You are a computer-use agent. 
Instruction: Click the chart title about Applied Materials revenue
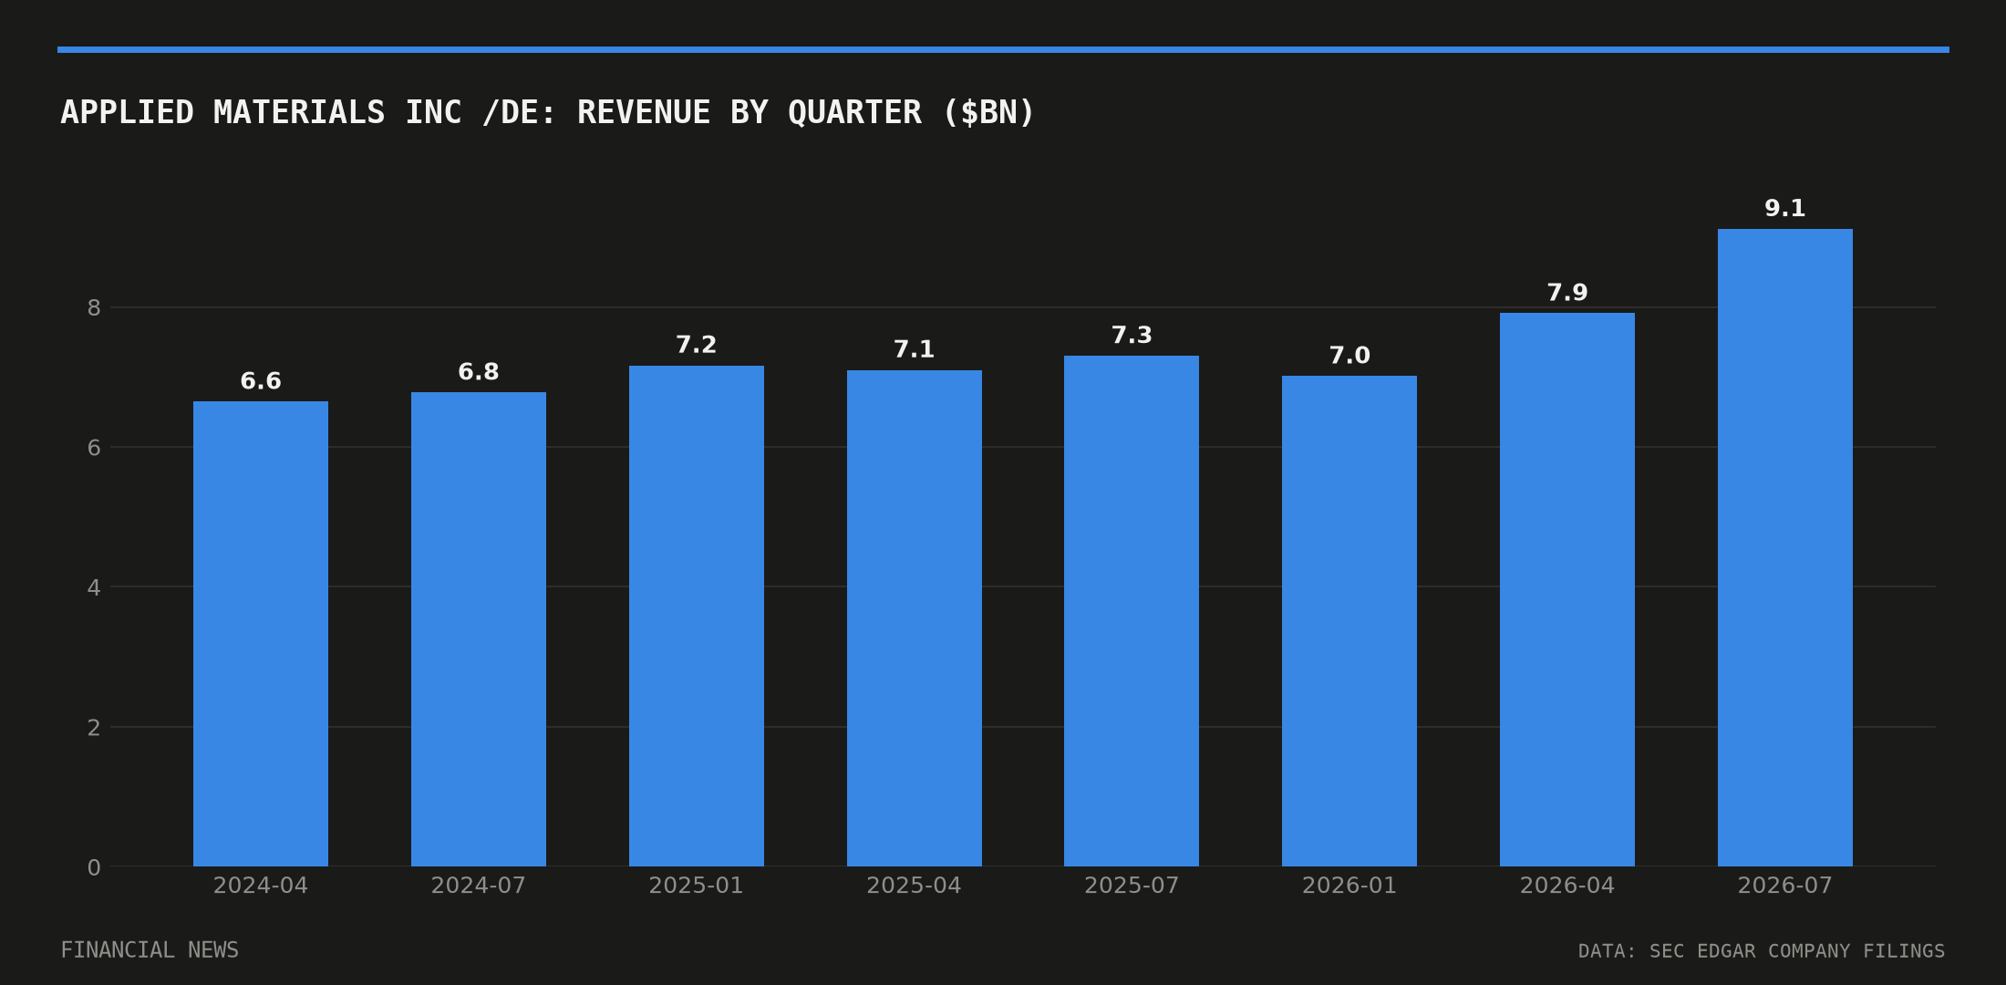547,113
